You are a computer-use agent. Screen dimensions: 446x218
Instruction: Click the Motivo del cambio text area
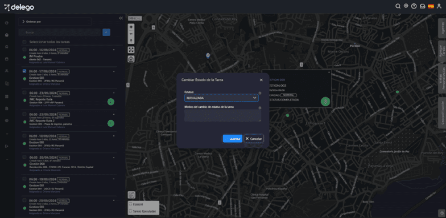223,116
